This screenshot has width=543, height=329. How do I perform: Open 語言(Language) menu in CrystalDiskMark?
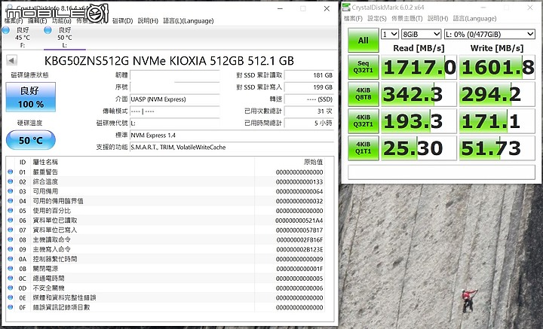click(x=474, y=18)
